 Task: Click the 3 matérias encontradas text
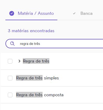(x=31, y=31)
